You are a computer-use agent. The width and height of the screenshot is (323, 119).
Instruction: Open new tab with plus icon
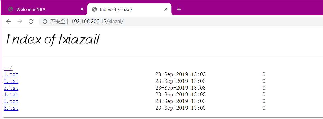(x=179, y=9)
